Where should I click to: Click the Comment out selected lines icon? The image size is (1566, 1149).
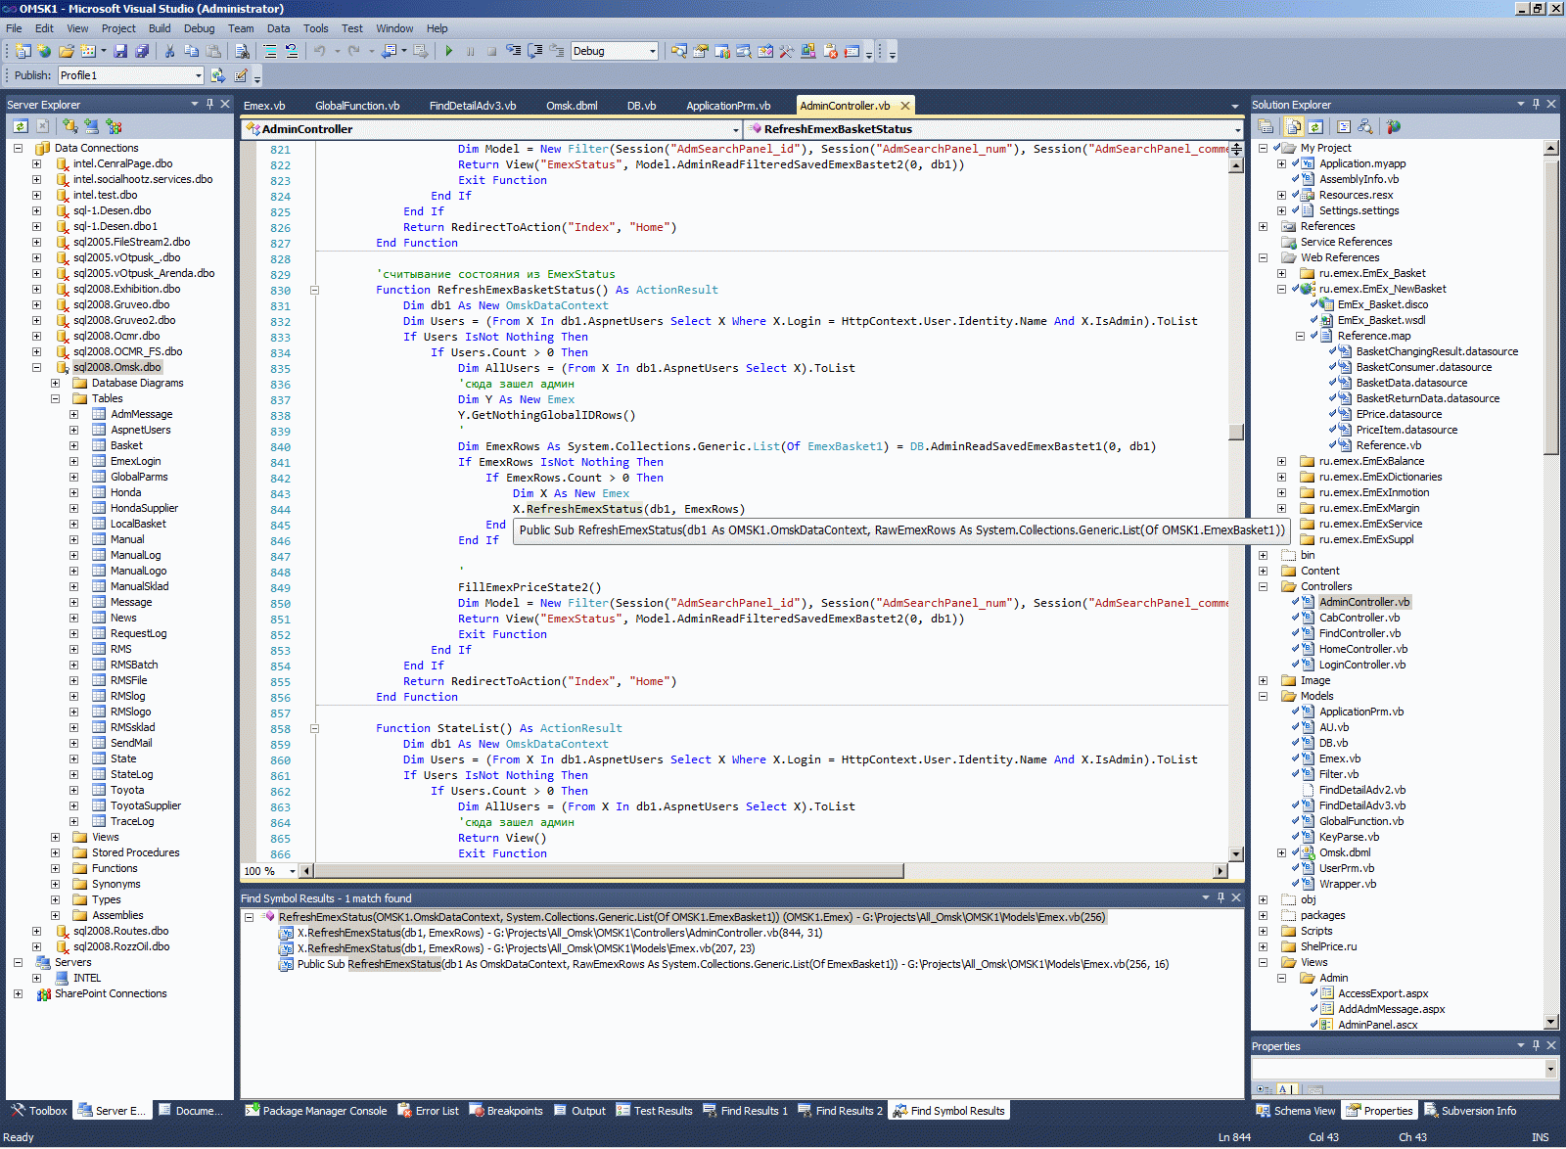[270, 51]
